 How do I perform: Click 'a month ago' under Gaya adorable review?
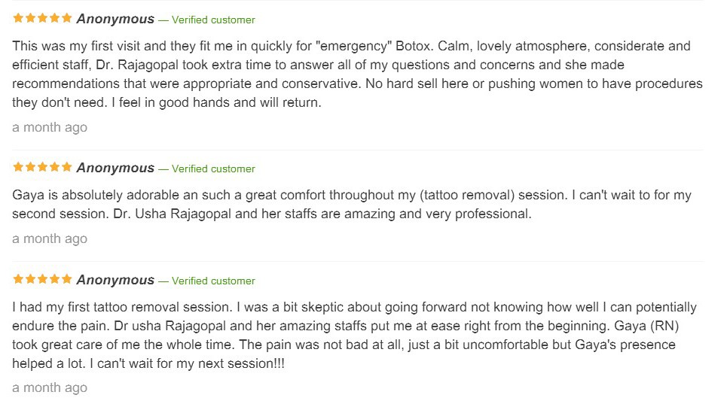pyautogui.click(x=50, y=239)
